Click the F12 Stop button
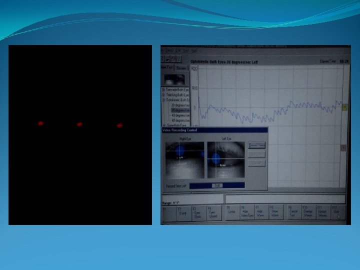The width and height of the screenshot is (360, 270). (337, 212)
